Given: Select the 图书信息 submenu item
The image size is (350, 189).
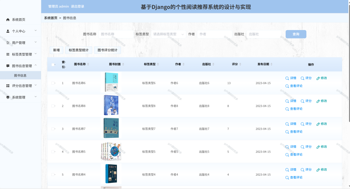Looking at the screenshot, I should (x=20, y=75).
